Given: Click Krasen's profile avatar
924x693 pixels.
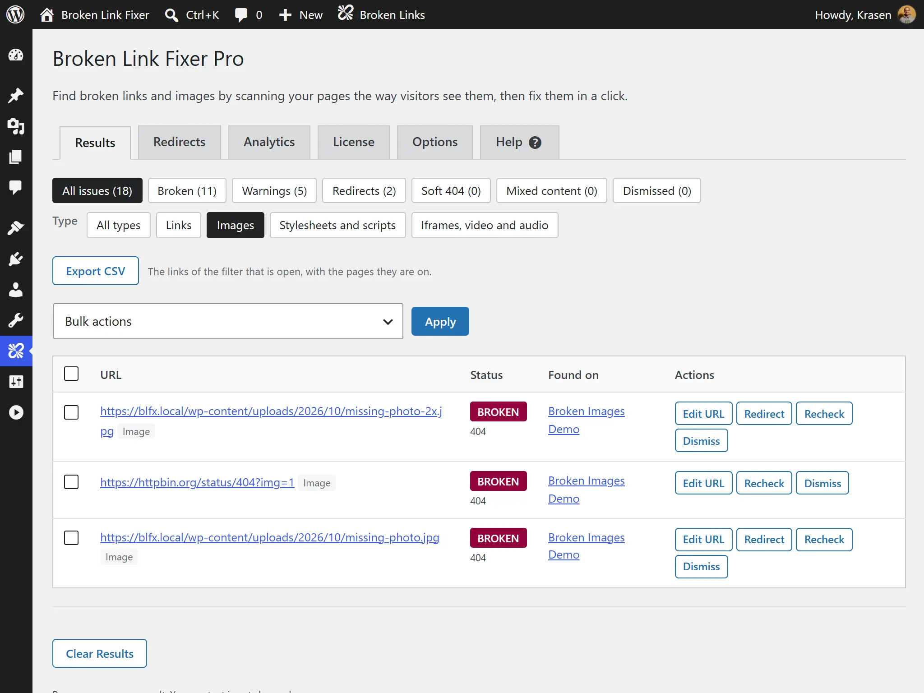Looking at the screenshot, I should coord(907,15).
